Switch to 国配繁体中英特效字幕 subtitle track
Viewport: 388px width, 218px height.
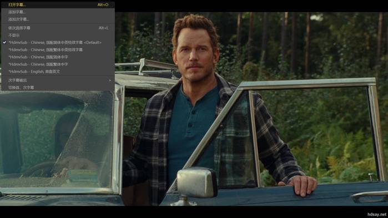pos(58,50)
